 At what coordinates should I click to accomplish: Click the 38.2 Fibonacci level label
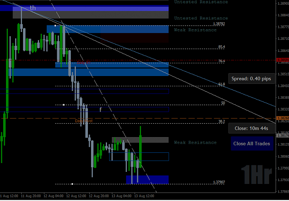point(221,121)
